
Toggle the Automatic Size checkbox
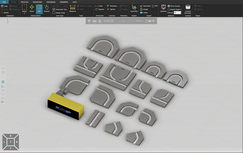[54, 9]
